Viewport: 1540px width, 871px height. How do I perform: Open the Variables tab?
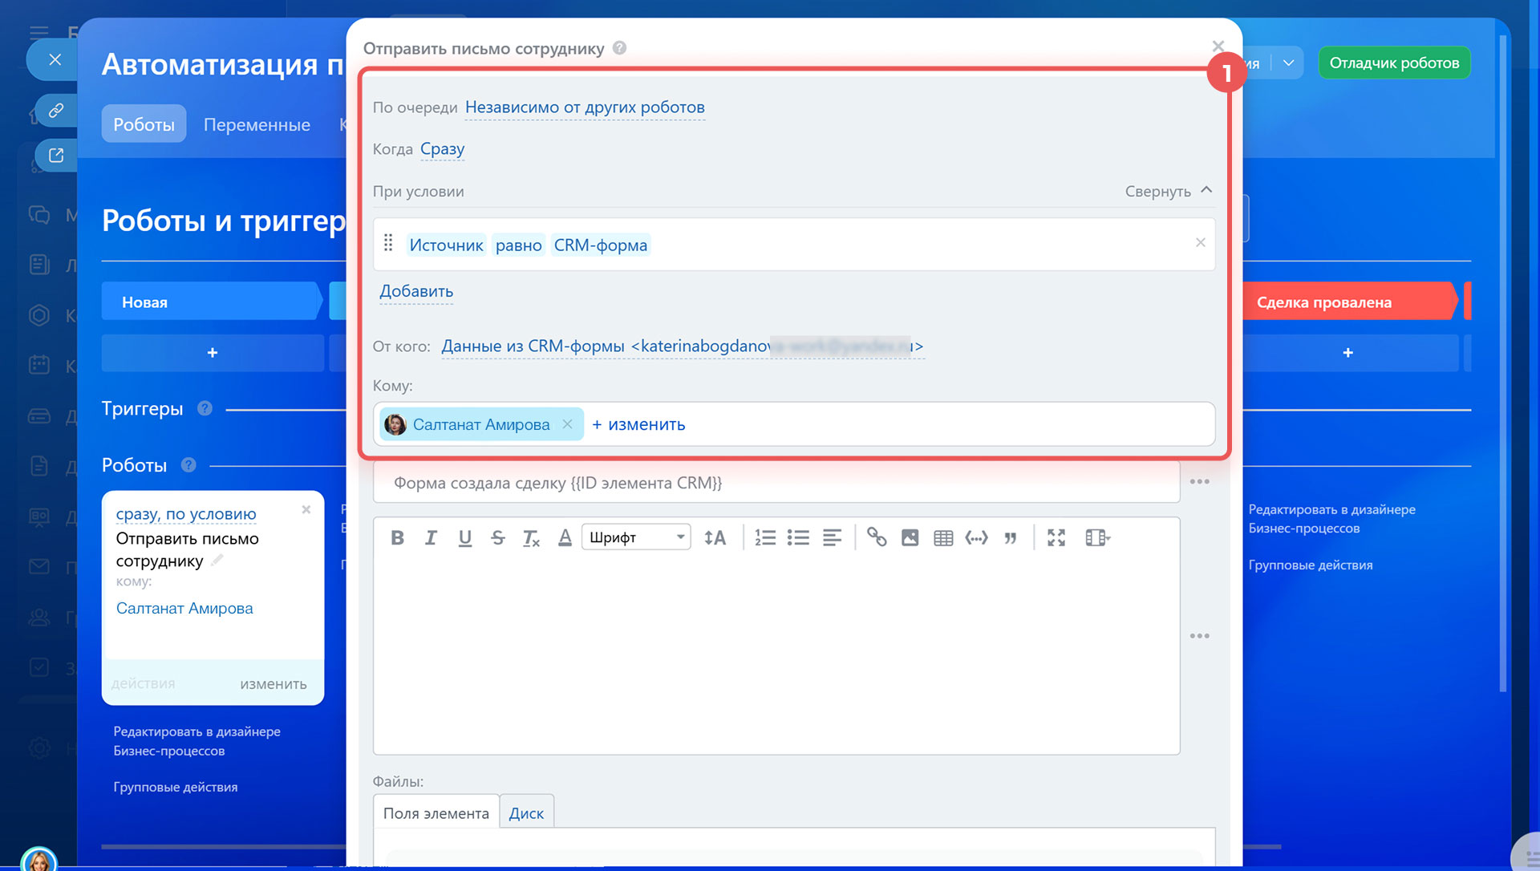257,124
